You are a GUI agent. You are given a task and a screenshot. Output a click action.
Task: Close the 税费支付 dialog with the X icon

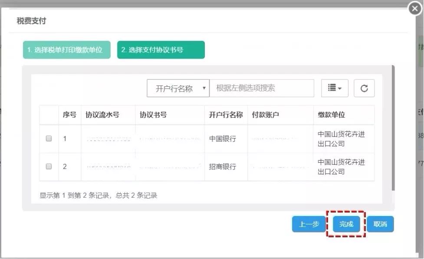coord(415,9)
